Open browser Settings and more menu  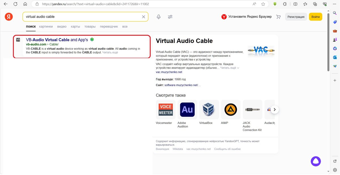coord(335,4)
